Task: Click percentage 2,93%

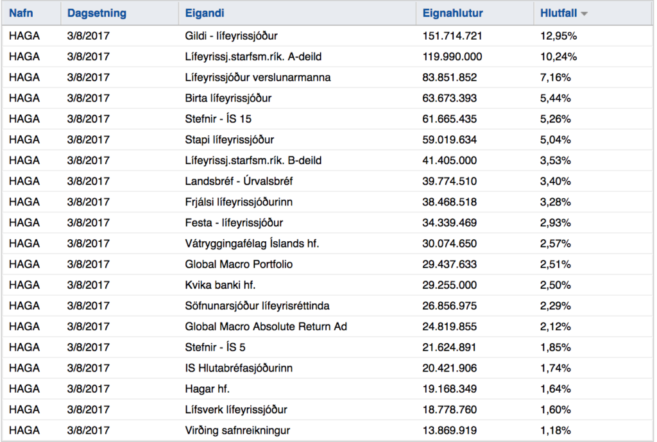Action: (x=556, y=223)
